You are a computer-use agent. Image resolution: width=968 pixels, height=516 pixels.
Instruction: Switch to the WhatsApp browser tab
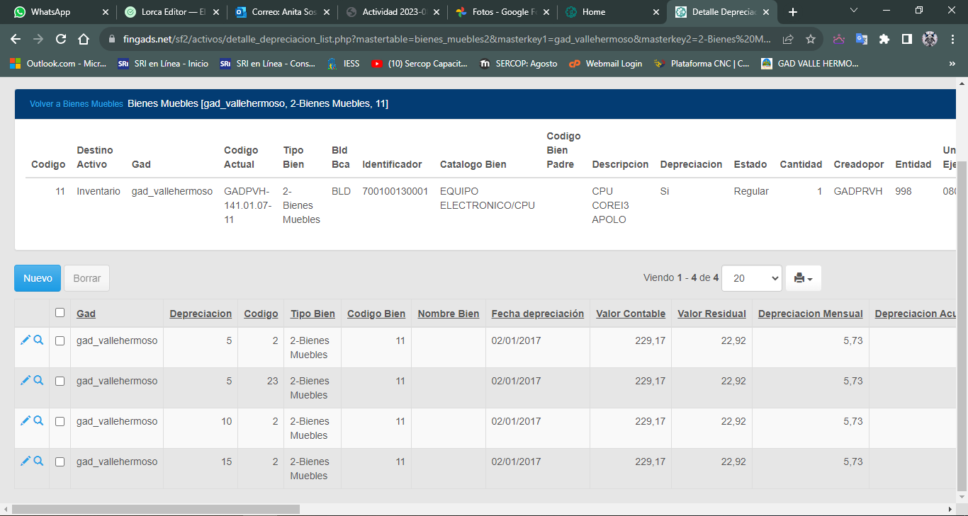[x=51, y=12]
